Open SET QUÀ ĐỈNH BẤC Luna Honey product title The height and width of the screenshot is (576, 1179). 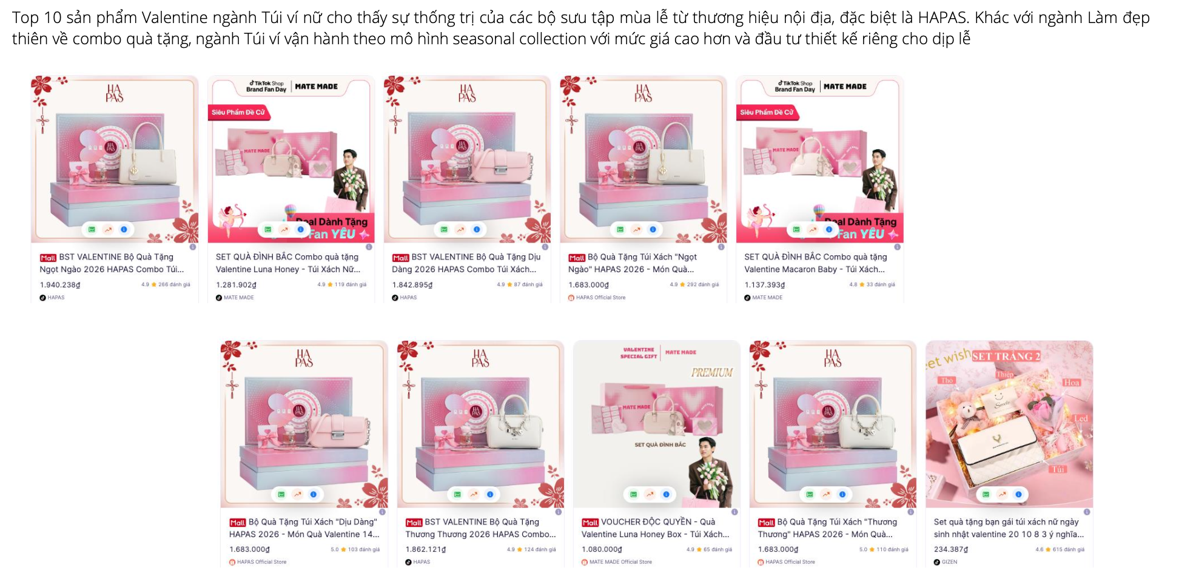click(x=288, y=263)
